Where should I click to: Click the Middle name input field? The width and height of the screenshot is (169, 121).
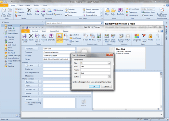point(96,70)
